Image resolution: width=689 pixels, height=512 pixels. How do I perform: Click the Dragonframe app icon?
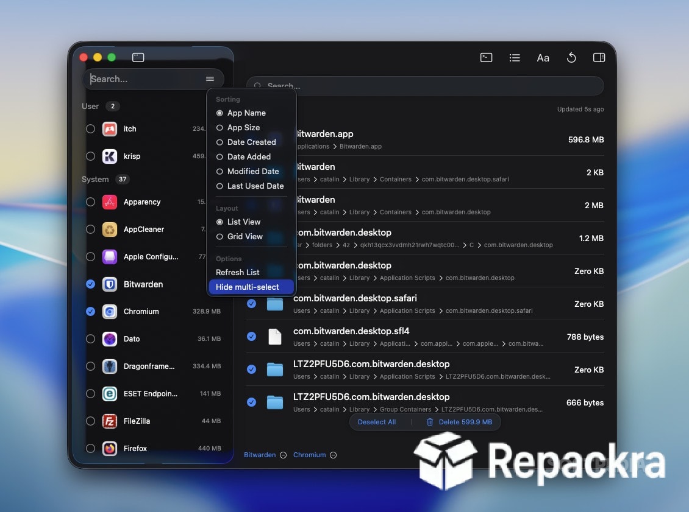110,366
